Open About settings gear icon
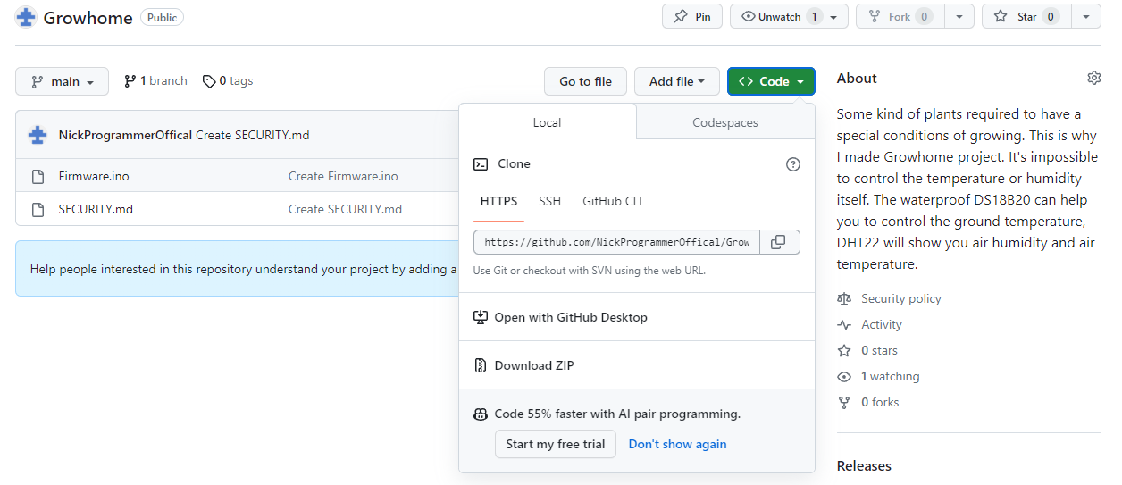1122x485 pixels. click(1093, 79)
